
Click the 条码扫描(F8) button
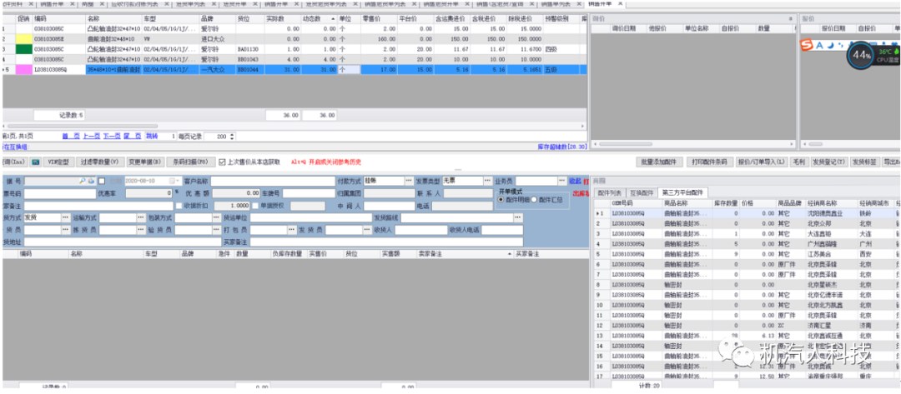point(189,162)
